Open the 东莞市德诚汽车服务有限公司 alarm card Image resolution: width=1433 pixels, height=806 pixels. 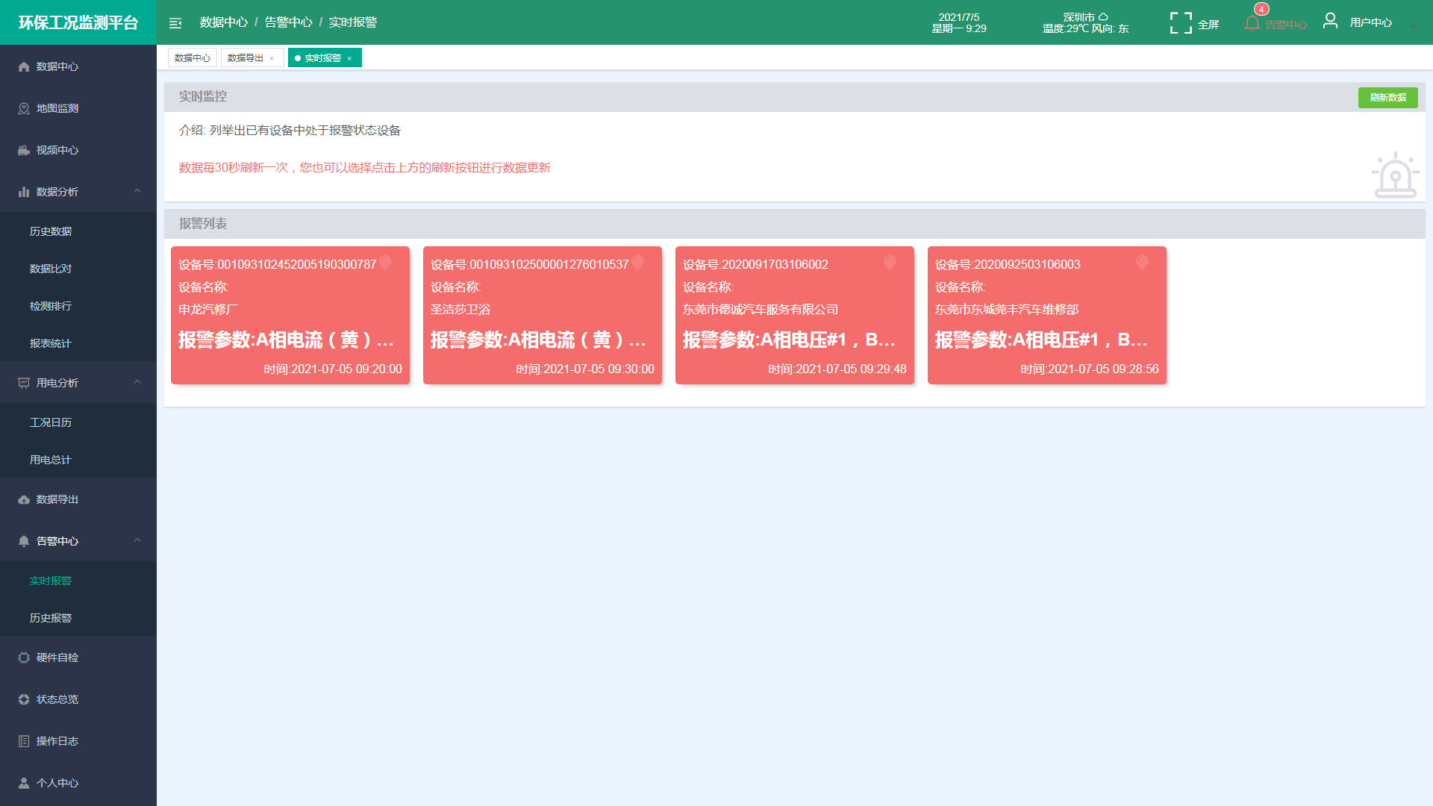click(794, 316)
